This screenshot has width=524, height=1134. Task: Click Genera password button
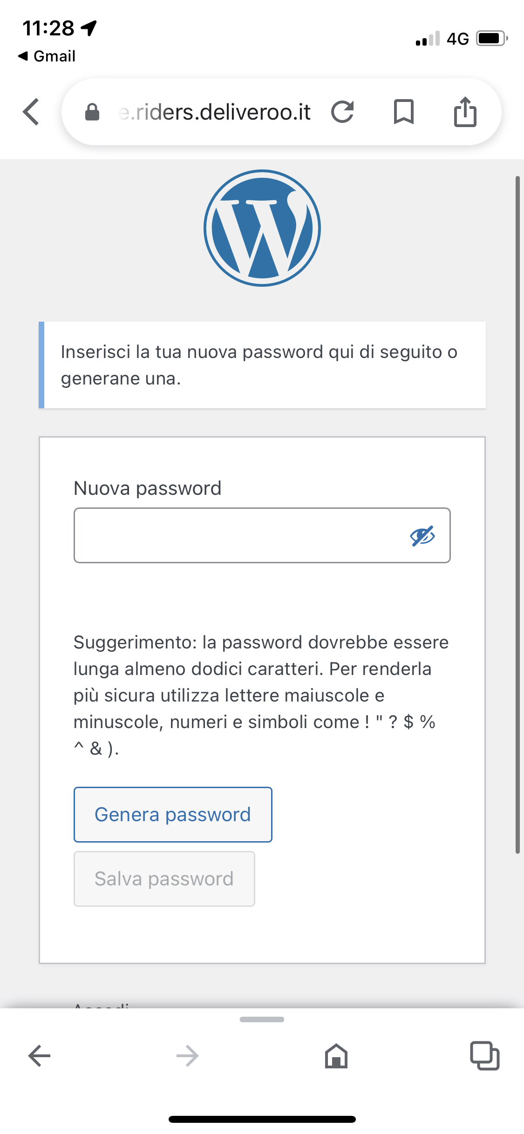(x=173, y=815)
